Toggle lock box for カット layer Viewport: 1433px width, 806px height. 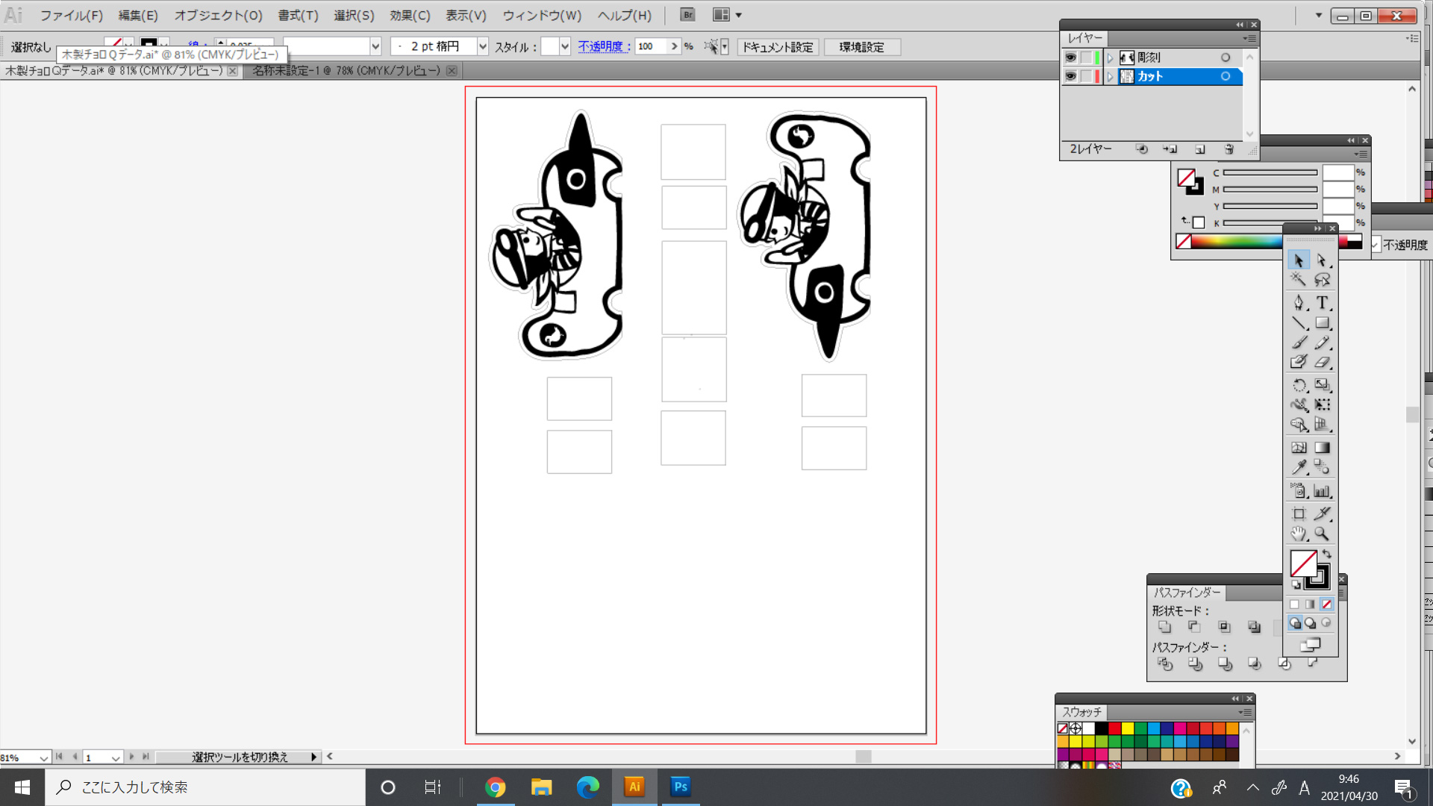point(1086,76)
